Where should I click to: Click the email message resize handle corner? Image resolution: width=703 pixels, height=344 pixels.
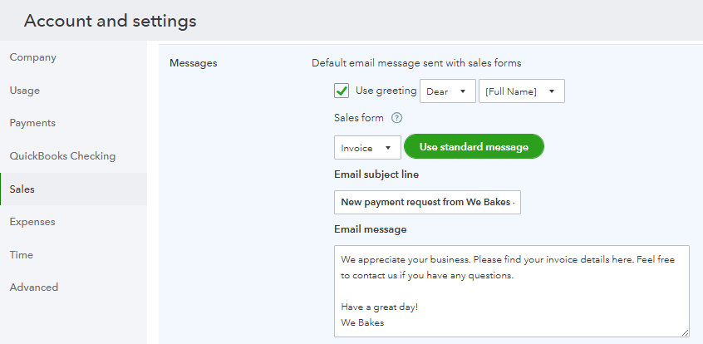pyautogui.click(x=685, y=332)
